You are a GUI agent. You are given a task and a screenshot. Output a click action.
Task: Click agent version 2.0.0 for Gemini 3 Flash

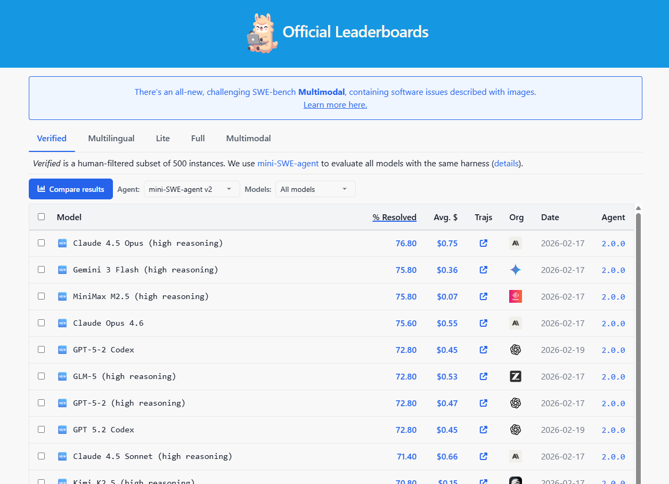[614, 270]
